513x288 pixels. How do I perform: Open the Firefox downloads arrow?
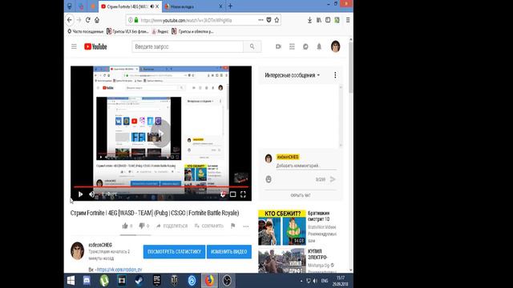pyautogui.click(x=309, y=20)
